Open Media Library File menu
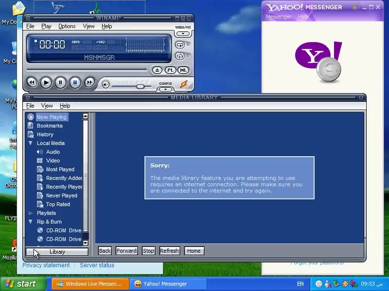Image resolution: width=389 pixels, height=291 pixels. point(30,106)
